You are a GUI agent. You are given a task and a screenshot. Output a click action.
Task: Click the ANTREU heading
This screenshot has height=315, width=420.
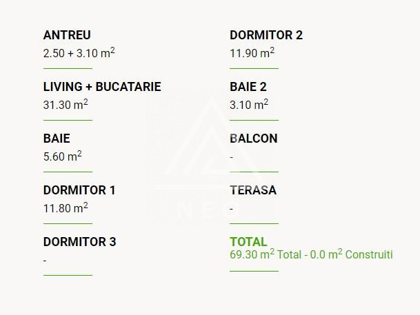(x=67, y=35)
